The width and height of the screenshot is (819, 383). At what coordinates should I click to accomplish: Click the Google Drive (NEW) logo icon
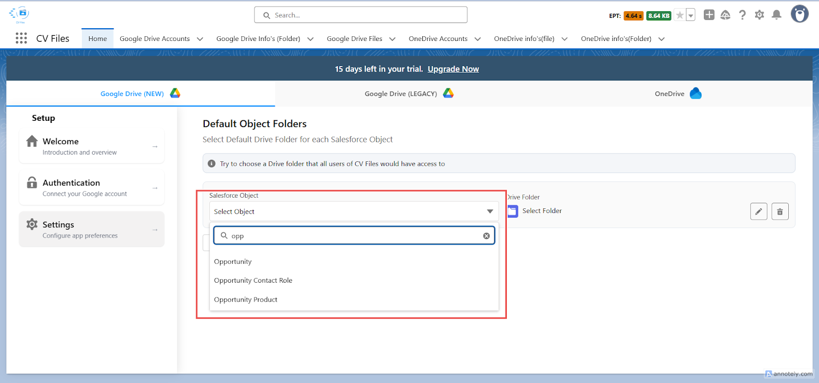175,93
